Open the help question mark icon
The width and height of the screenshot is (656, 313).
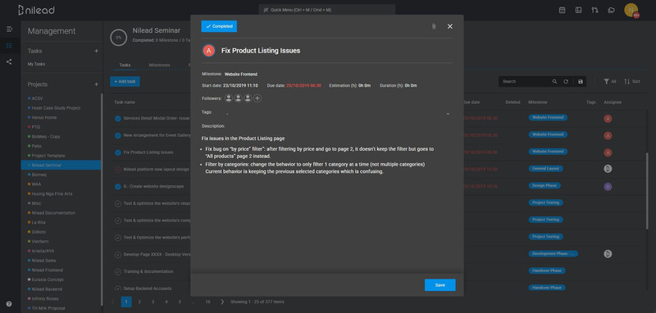tap(9, 304)
